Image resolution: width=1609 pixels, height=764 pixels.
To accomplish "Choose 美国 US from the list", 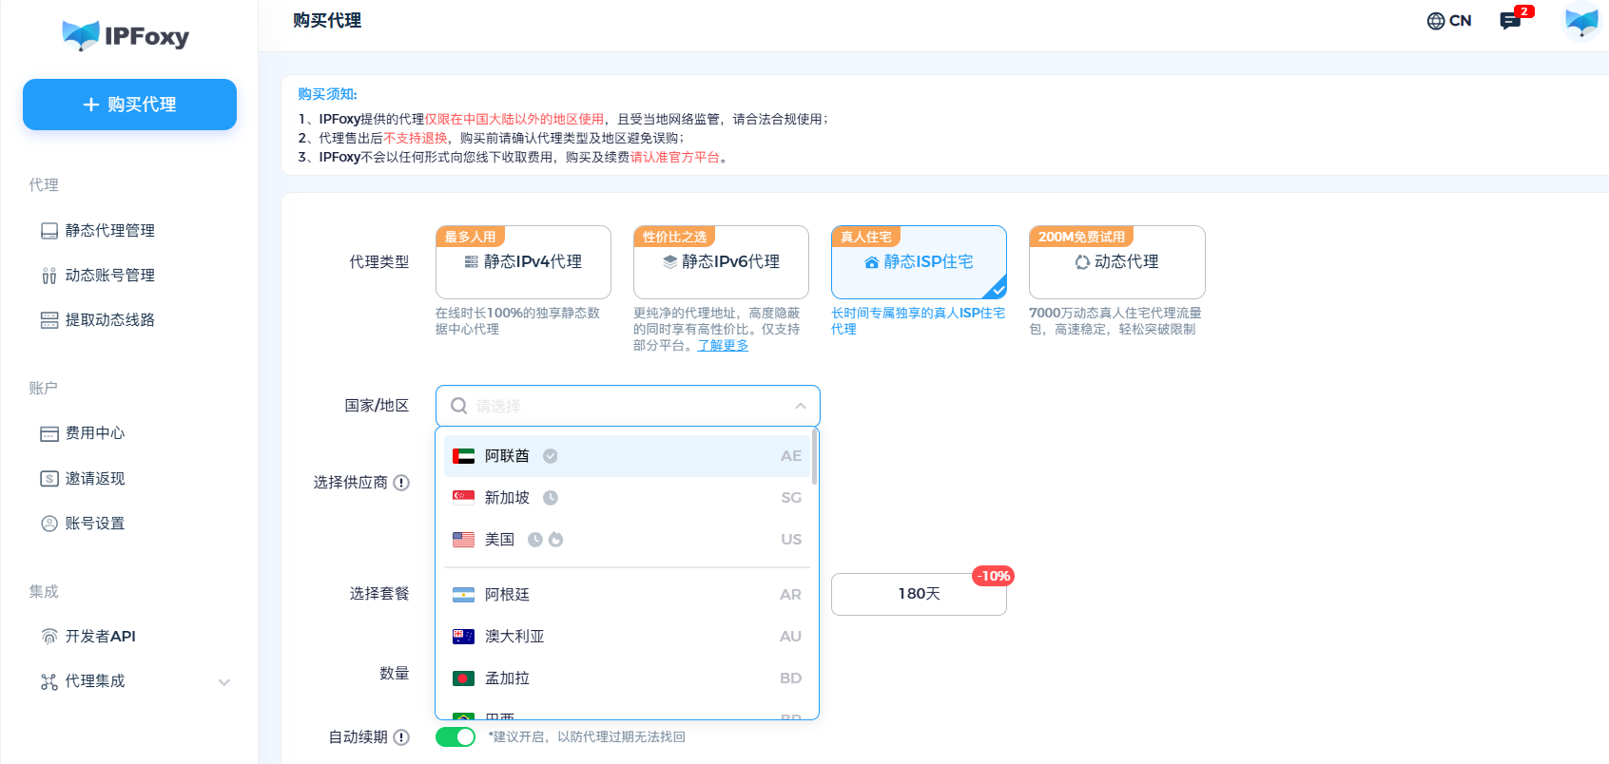I will (627, 540).
